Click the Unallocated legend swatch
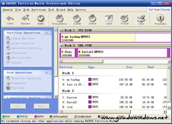The image size is (172, 124). tap(75, 116)
